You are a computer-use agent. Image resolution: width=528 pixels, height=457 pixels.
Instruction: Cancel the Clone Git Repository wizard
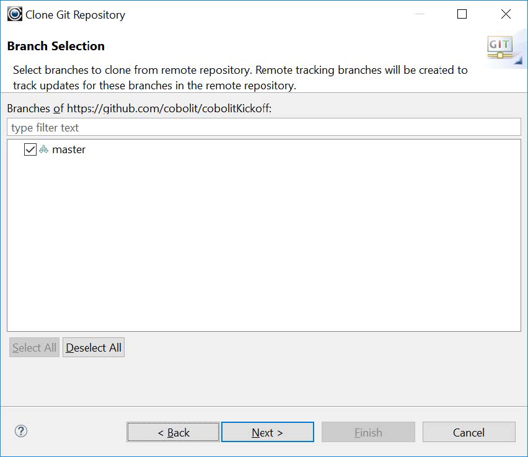tap(469, 432)
